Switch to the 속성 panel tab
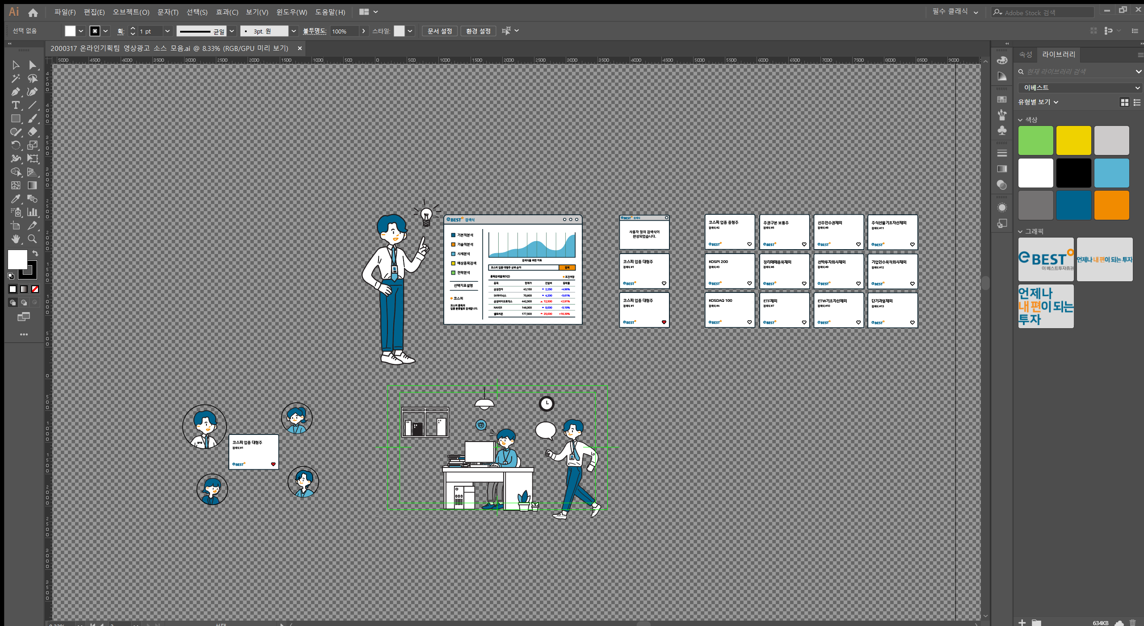 [x=1025, y=54]
